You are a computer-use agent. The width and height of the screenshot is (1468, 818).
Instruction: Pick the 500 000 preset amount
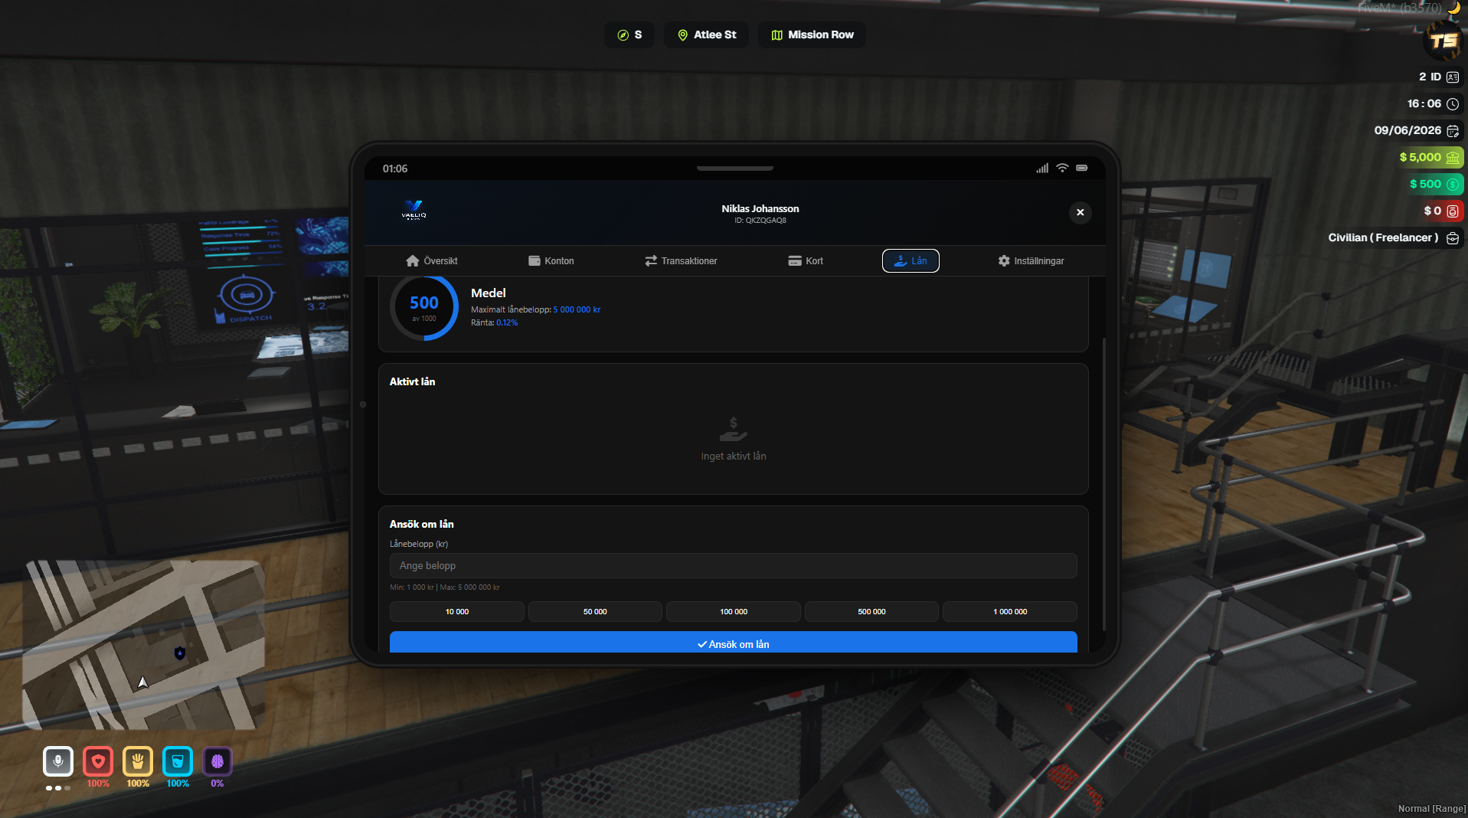[x=871, y=612]
